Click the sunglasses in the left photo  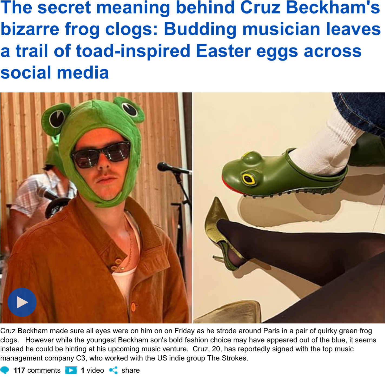tap(101, 155)
